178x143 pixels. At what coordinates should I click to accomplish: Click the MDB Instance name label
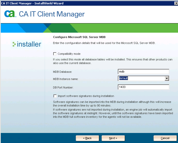(66, 79)
